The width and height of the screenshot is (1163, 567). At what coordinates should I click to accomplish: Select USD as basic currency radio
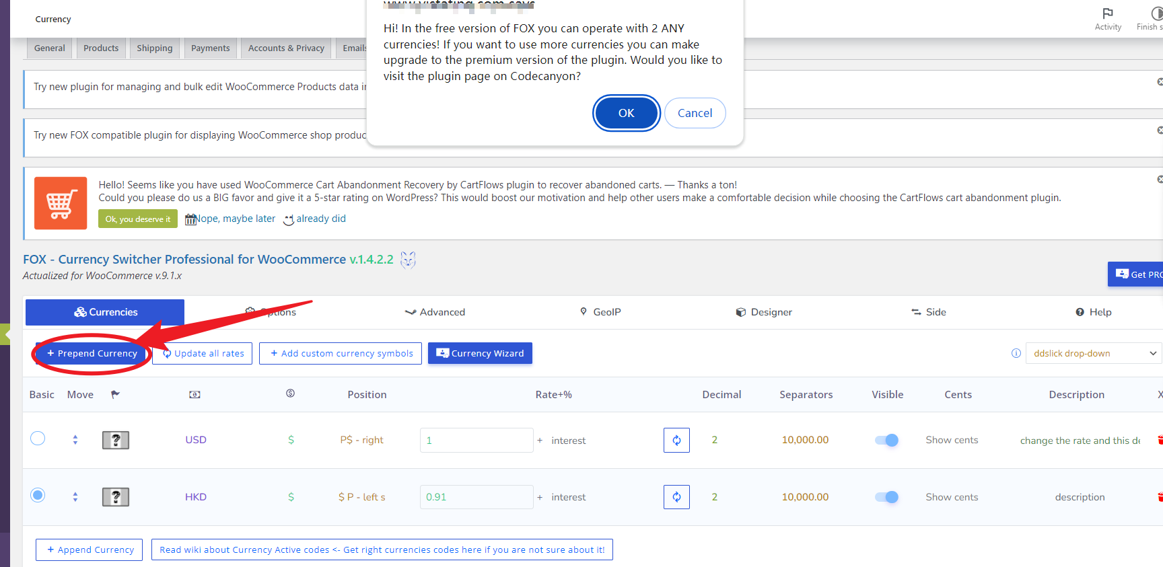(38, 439)
